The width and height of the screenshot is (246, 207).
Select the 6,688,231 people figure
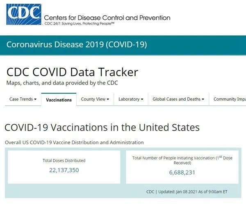[182, 172]
